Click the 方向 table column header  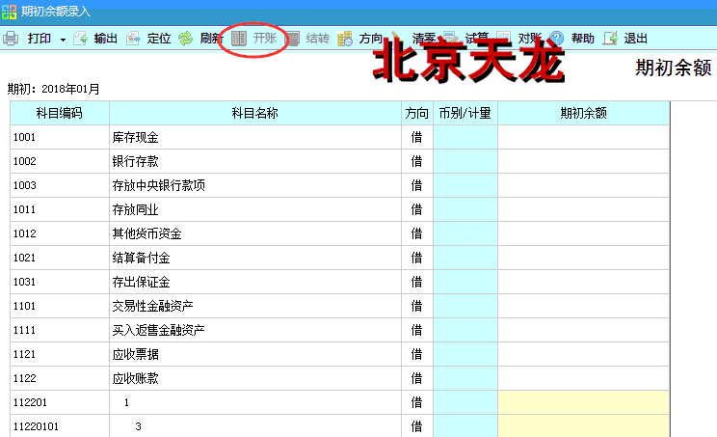coord(416,113)
